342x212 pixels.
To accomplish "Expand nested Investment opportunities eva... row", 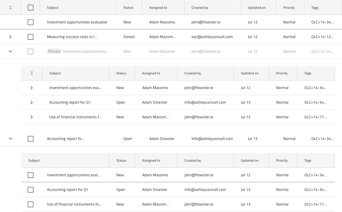I will (x=32, y=88).
